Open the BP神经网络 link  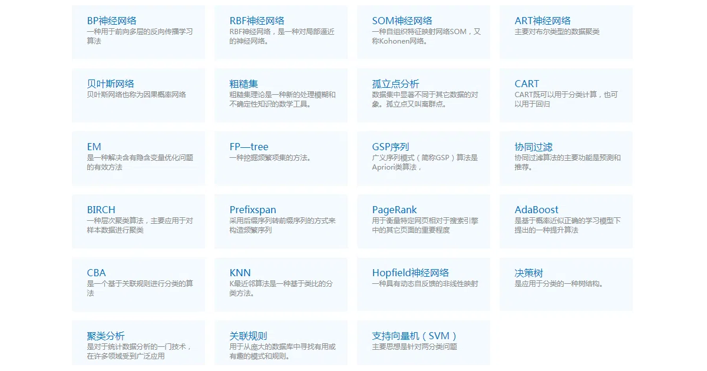(x=111, y=21)
